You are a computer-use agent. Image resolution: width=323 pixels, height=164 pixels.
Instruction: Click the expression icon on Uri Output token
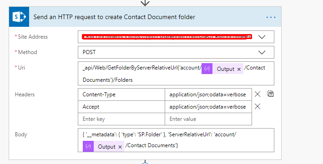click(x=207, y=69)
